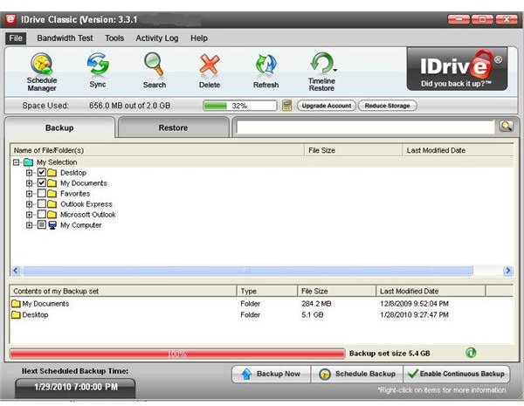Click the Desktop folder icon in tree
Viewport: 524px width, 406px height.
point(52,173)
